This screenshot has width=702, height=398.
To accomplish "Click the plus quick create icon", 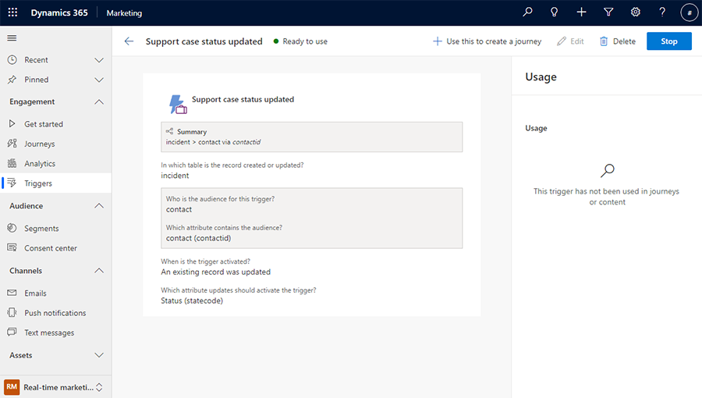I will 581,12.
